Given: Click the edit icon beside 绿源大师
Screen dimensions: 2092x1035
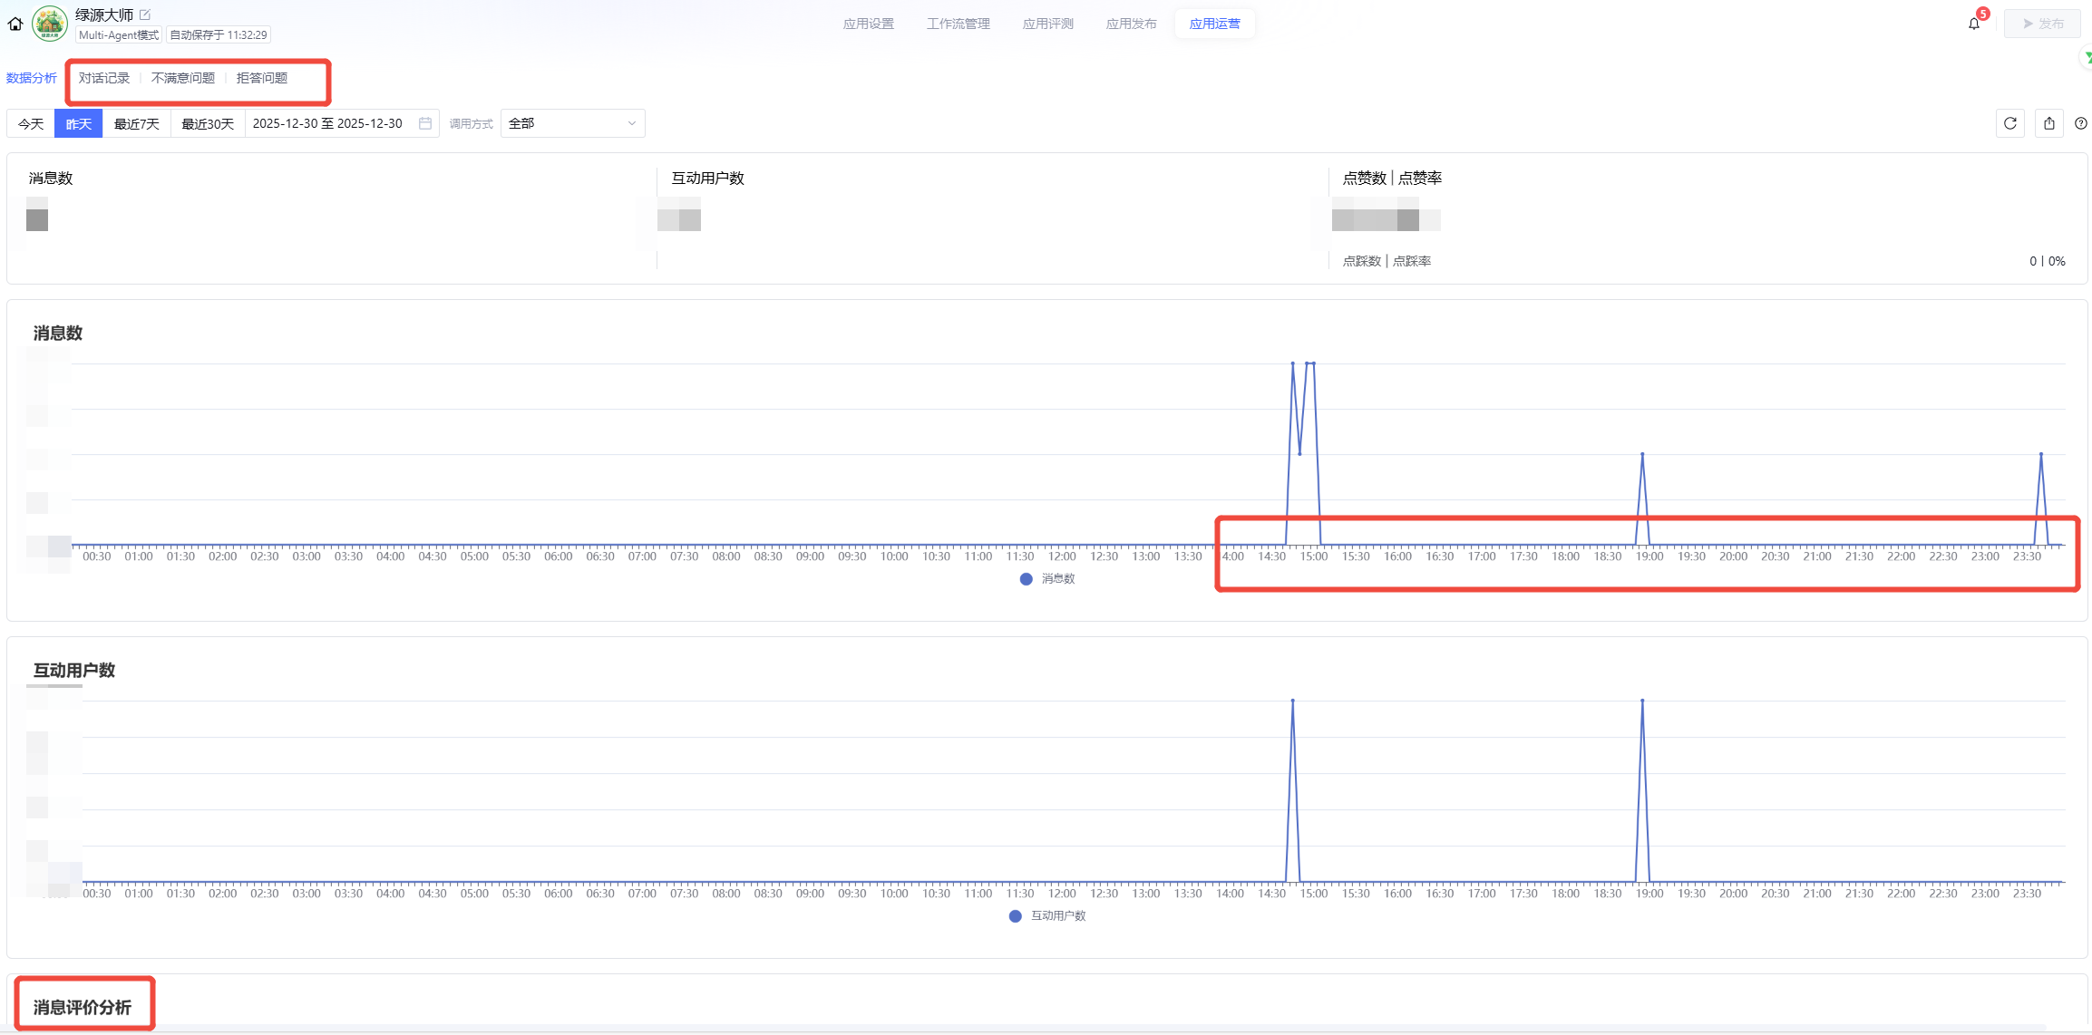Looking at the screenshot, I should coord(145,15).
